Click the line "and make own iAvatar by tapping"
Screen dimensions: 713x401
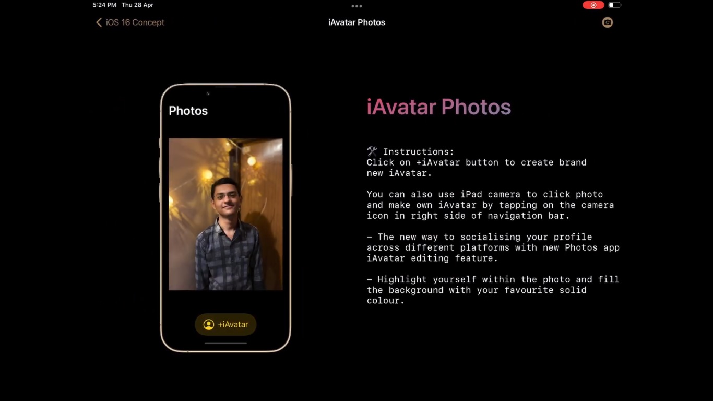coord(490,205)
